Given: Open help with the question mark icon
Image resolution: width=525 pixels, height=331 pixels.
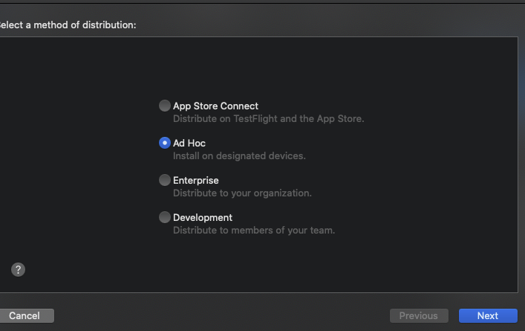Looking at the screenshot, I should [18, 269].
